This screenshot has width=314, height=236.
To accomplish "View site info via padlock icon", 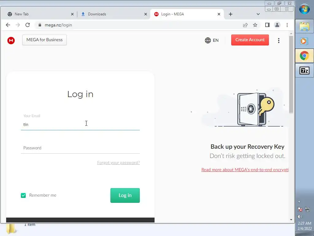I will 40,25.
